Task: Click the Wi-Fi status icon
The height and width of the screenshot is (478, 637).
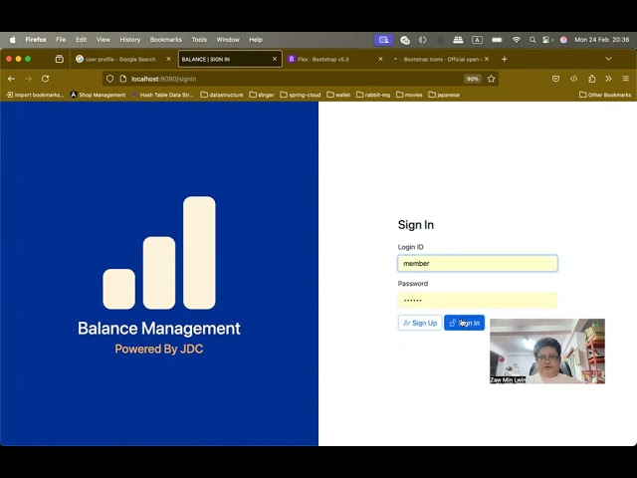Action: pos(516,40)
